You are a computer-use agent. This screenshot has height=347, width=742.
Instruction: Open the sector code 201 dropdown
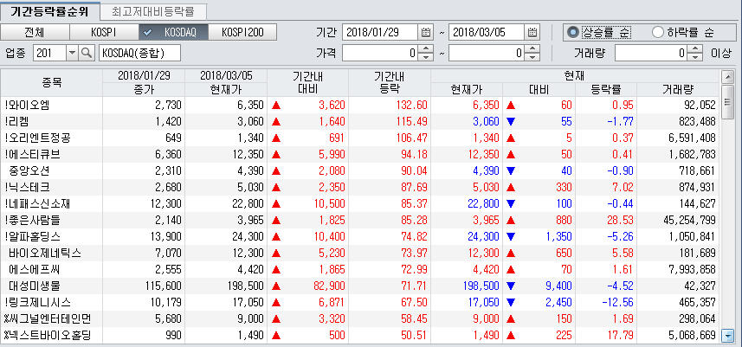(73, 53)
